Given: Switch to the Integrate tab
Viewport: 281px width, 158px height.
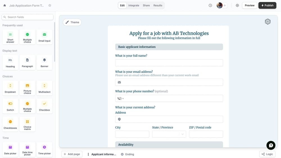Looking at the screenshot, I should click(134, 5).
